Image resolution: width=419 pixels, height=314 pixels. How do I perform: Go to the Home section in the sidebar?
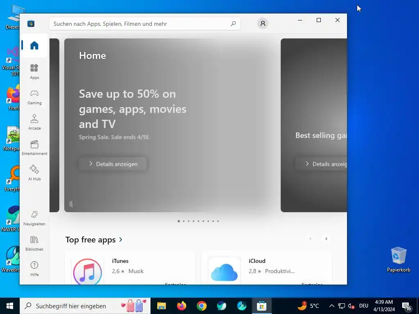tap(34, 45)
